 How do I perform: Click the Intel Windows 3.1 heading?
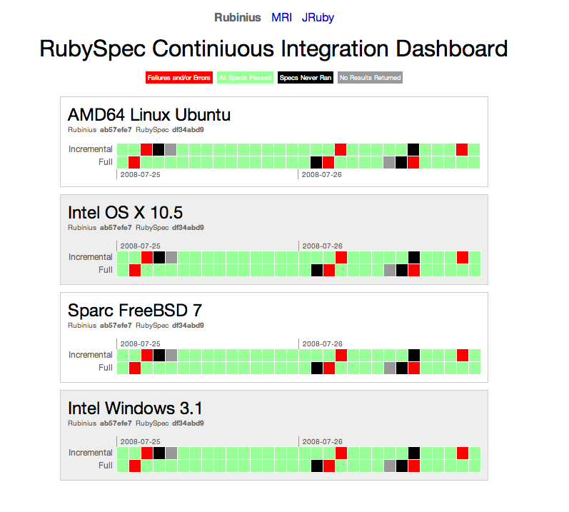[x=135, y=408]
